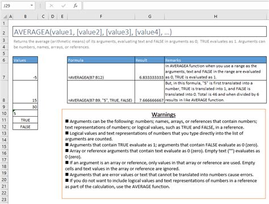This screenshot has height=204, width=269.
Task: Click the Cancel (X) formula bar icon
Action: tap(51, 6)
